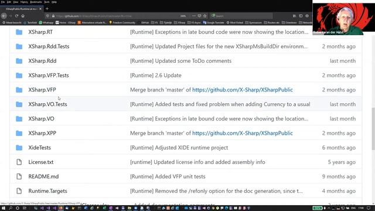This screenshot has width=375, height=211.
Task: Open the File menu
Action: [3, 2]
